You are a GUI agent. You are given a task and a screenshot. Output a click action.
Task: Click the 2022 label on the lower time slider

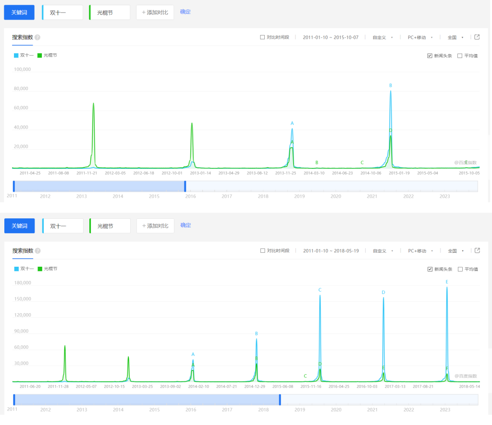[x=408, y=410]
